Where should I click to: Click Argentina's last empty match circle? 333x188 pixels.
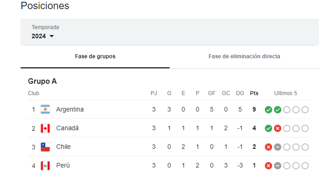305,110
